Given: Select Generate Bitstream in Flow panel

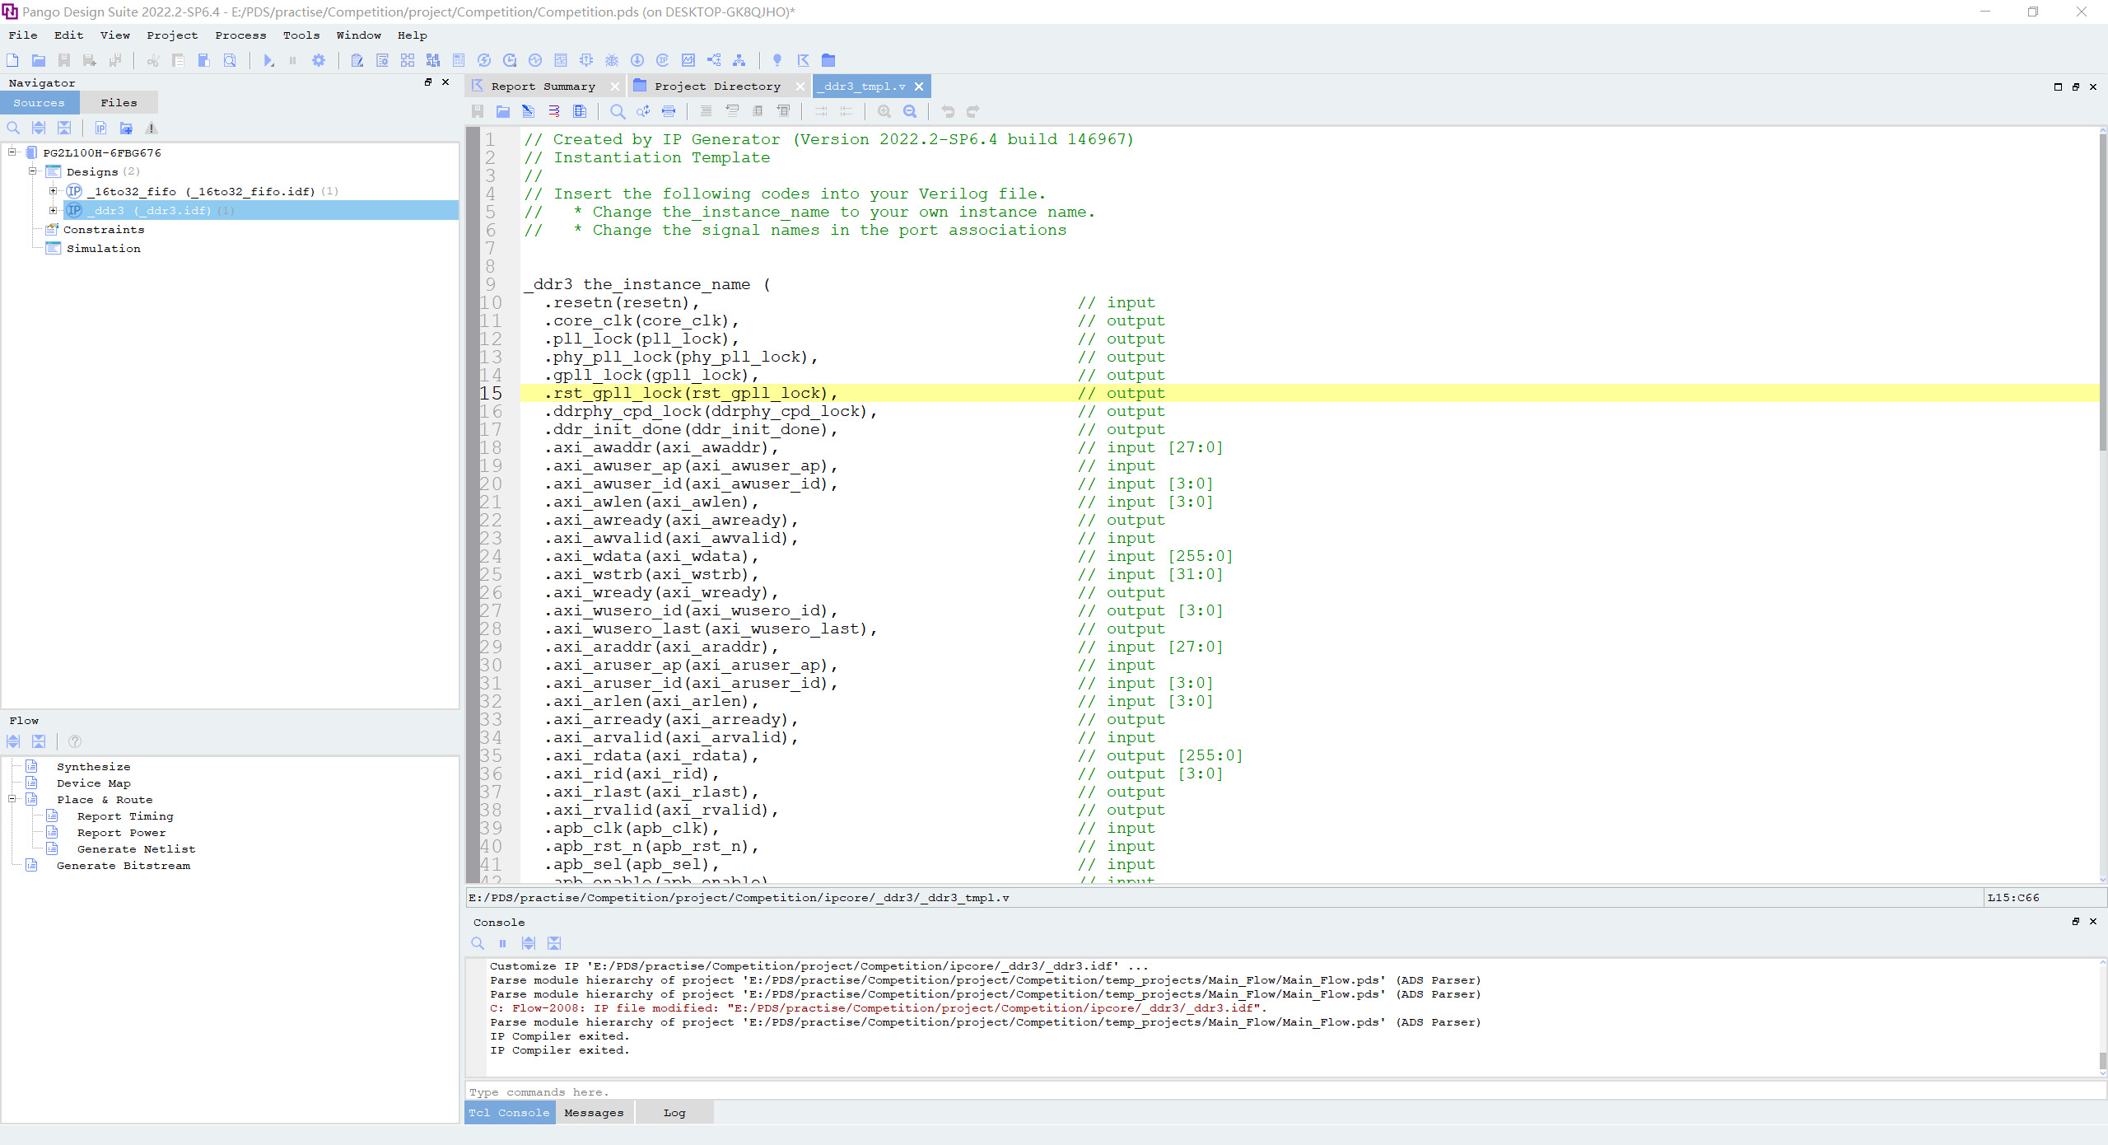Looking at the screenshot, I should pyautogui.click(x=124, y=866).
